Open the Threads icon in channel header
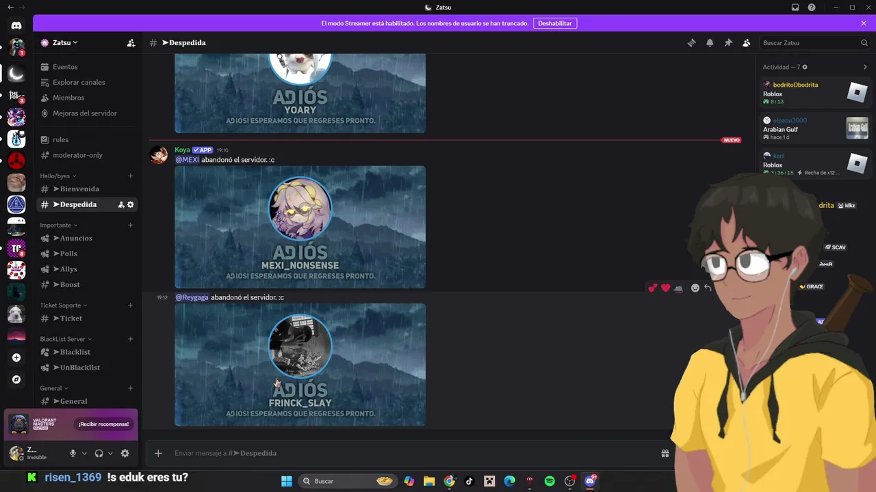This screenshot has height=492, width=876. tap(691, 42)
